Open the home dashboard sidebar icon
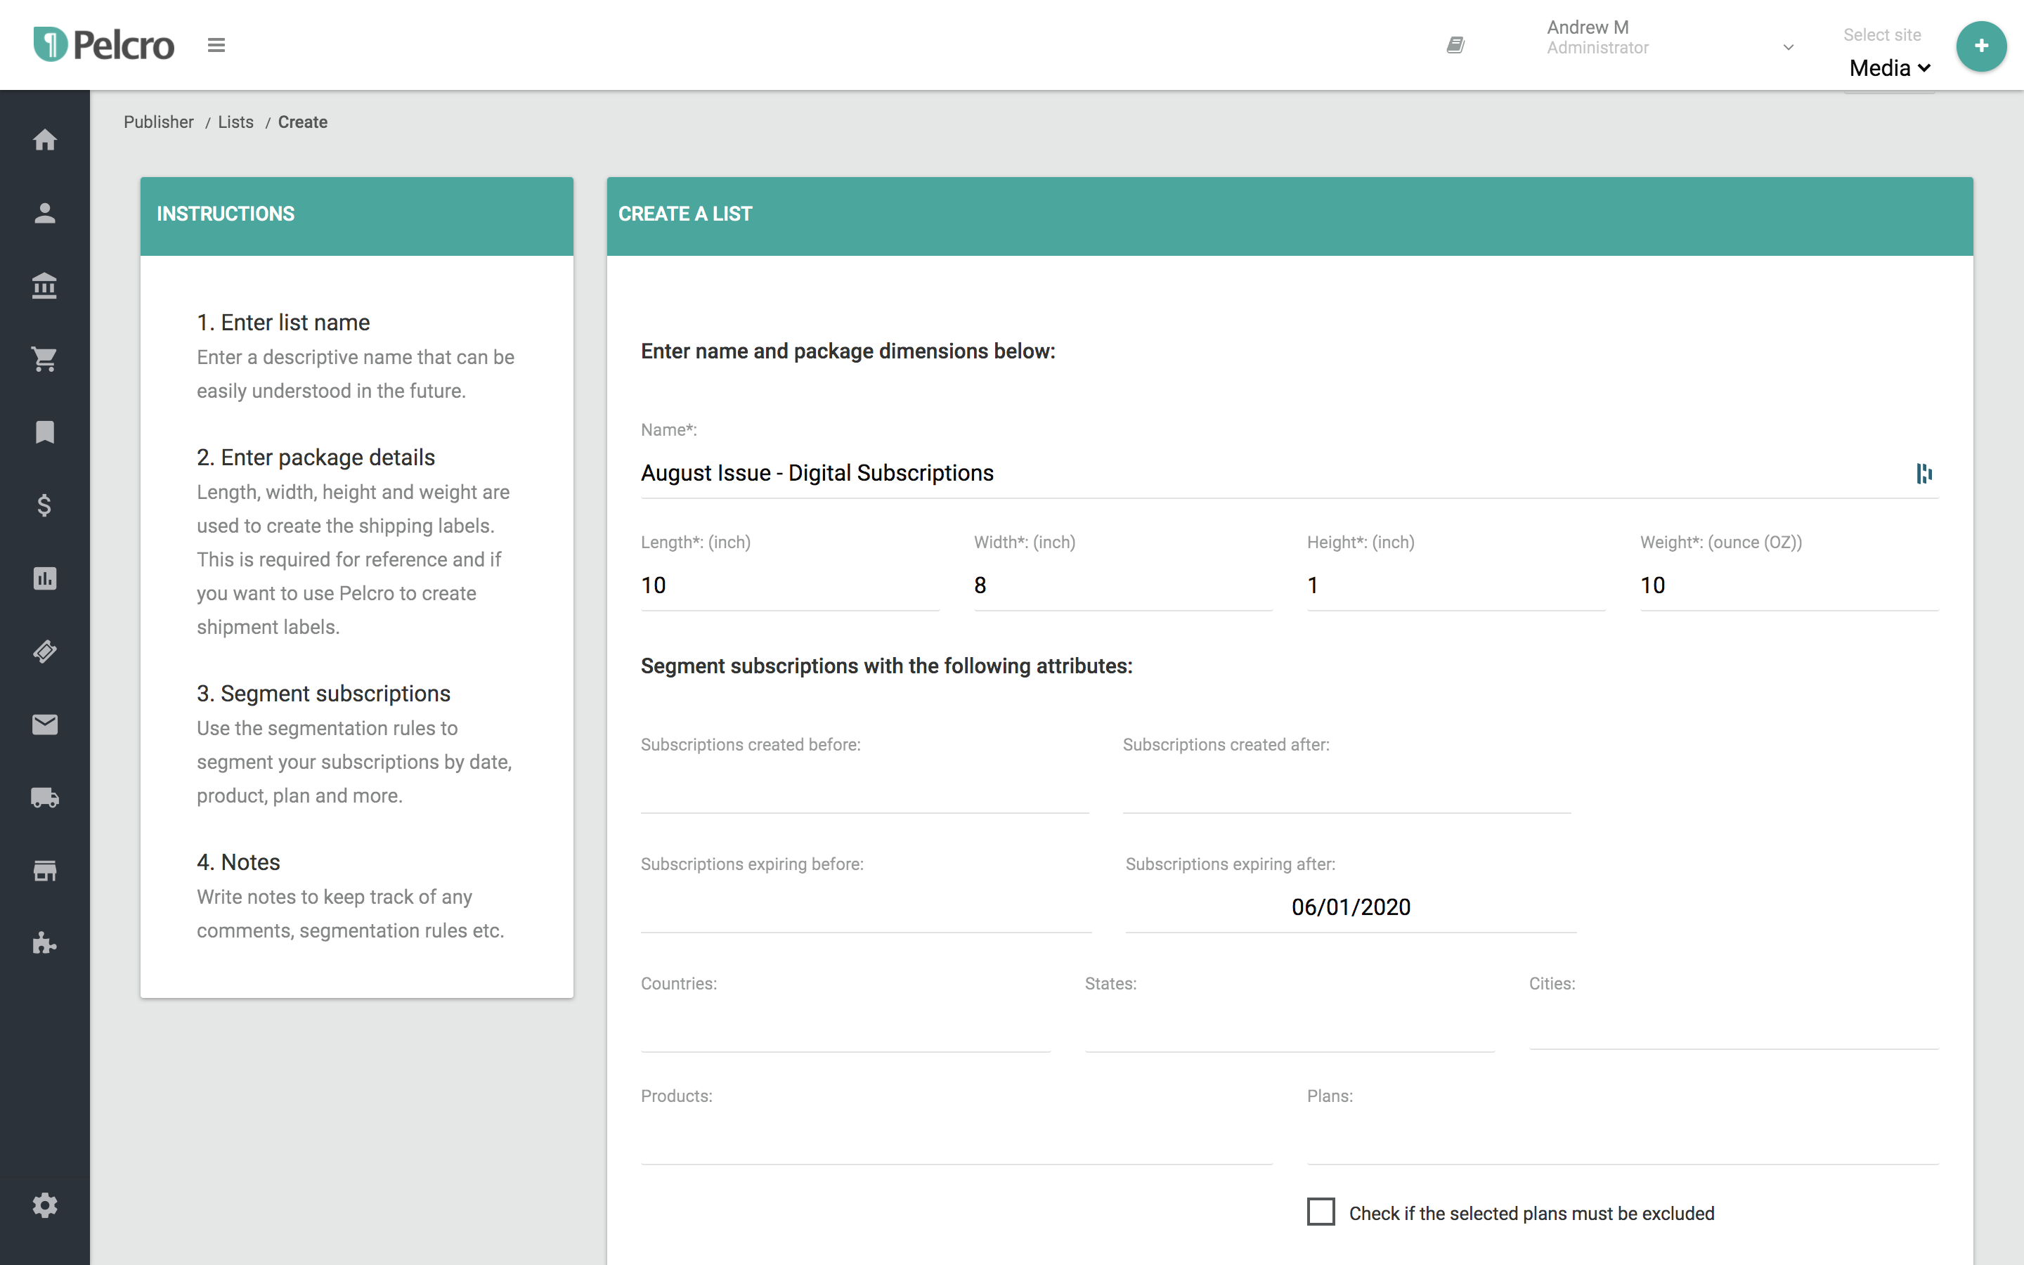The height and width of the screenshot is (1265, 2024). tap(44, 140)
